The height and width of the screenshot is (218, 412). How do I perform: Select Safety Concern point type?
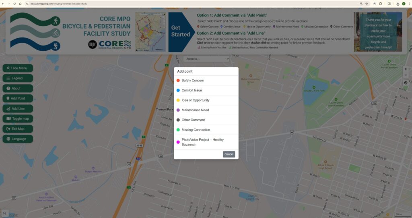tap(193, 81)
